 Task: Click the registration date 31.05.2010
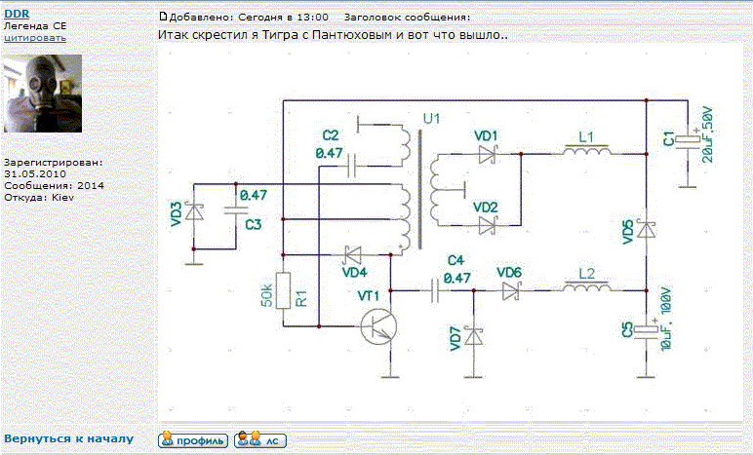coord(35,174)
